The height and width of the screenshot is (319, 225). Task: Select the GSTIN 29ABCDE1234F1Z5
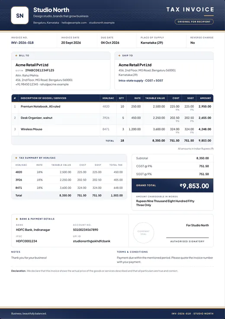(40, 70)
